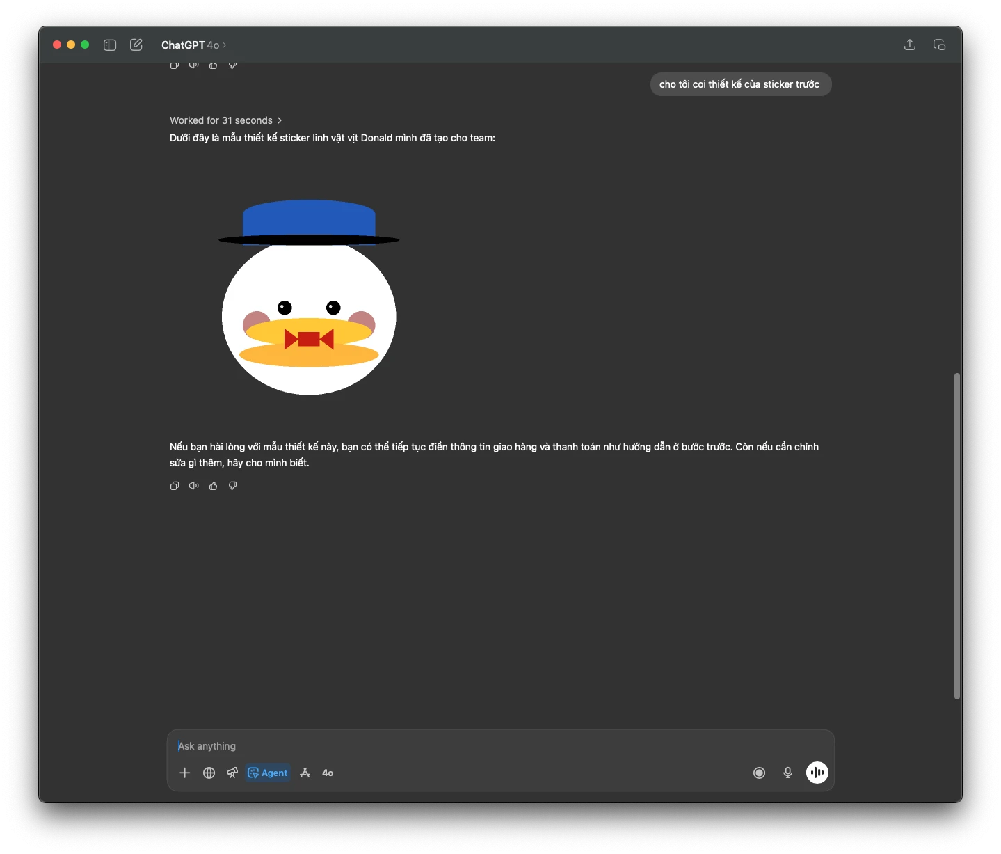The width and height of the screenshot is (1001, 854).
Task: Launch voice mode with waveform button
Action: point(817,773)
